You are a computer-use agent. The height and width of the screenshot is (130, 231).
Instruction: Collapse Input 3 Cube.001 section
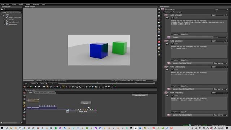(168, 67)
